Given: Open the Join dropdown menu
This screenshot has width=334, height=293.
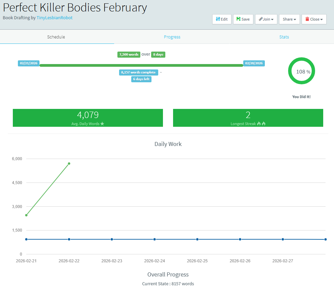Looking at the screenshot, I should click(266, 19).
